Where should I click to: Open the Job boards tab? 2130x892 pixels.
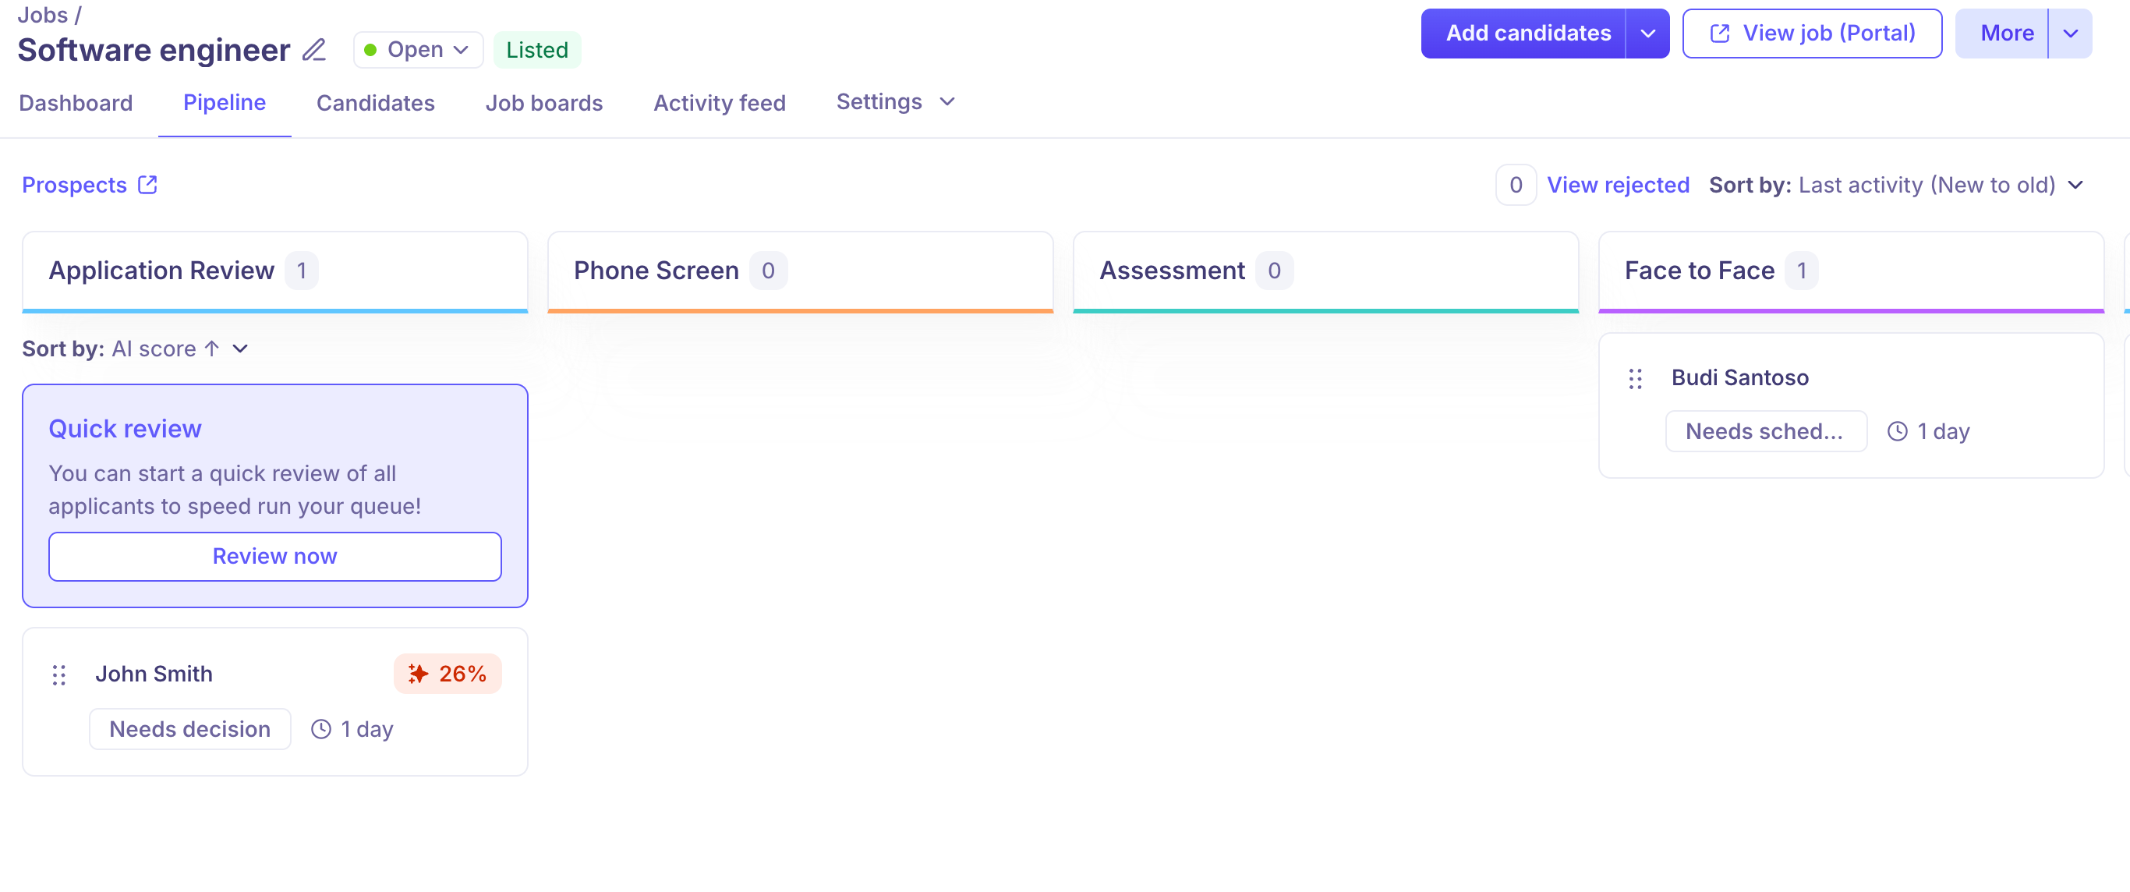click(543, 104)
